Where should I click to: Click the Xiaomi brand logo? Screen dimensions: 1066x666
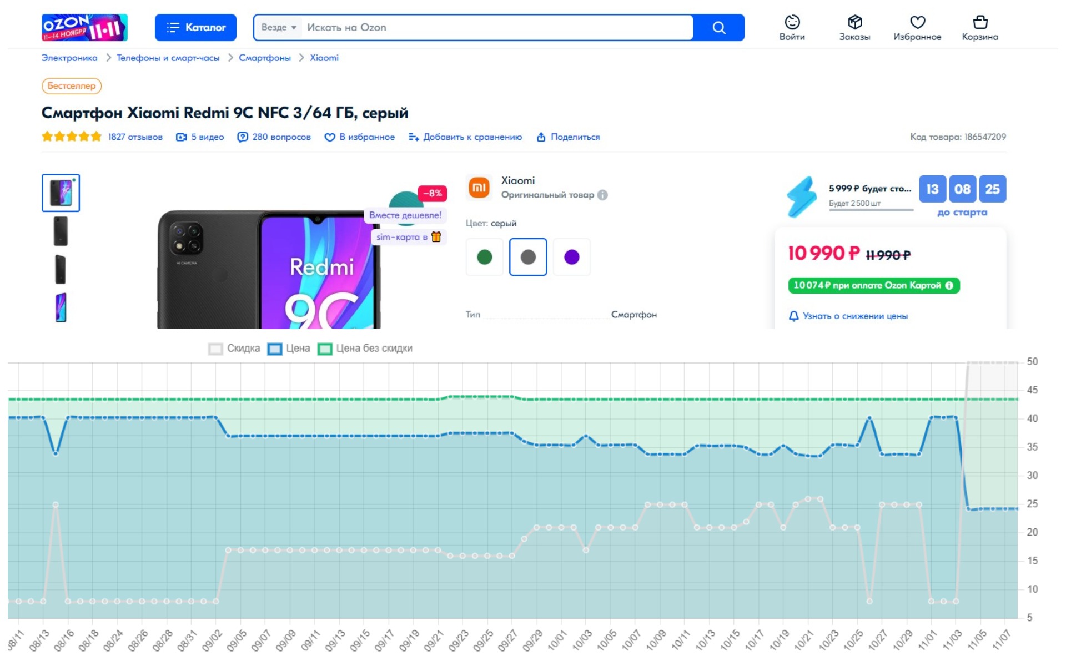coord(479,188)
